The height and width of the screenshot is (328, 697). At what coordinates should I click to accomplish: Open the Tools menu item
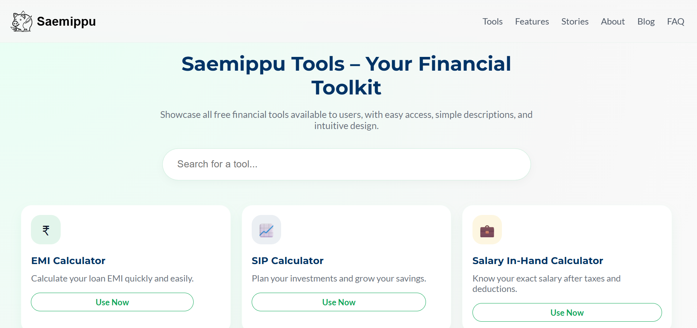(x=492, y=21)
